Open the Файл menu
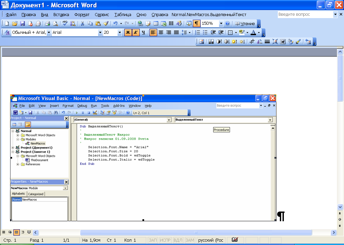This screenshot has height=245, width=344. [x=11, y=14]
